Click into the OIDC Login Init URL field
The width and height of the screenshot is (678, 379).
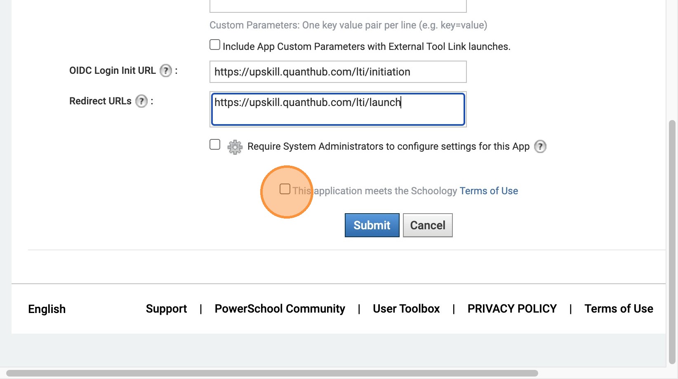tap(338, 72)
